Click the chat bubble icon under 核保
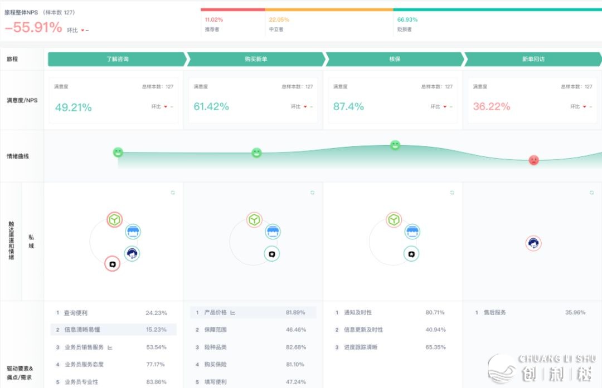The height and width of the screenshot is (388, 602). 411,254
